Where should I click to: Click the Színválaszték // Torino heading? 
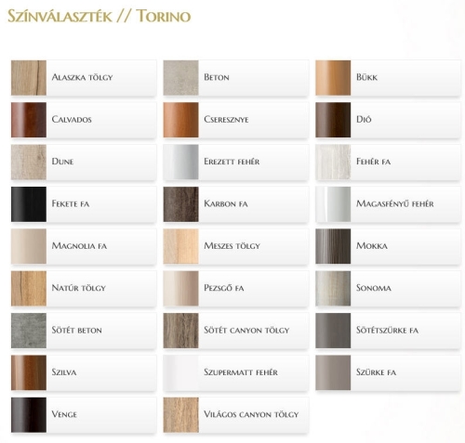(x=100, y=16)
